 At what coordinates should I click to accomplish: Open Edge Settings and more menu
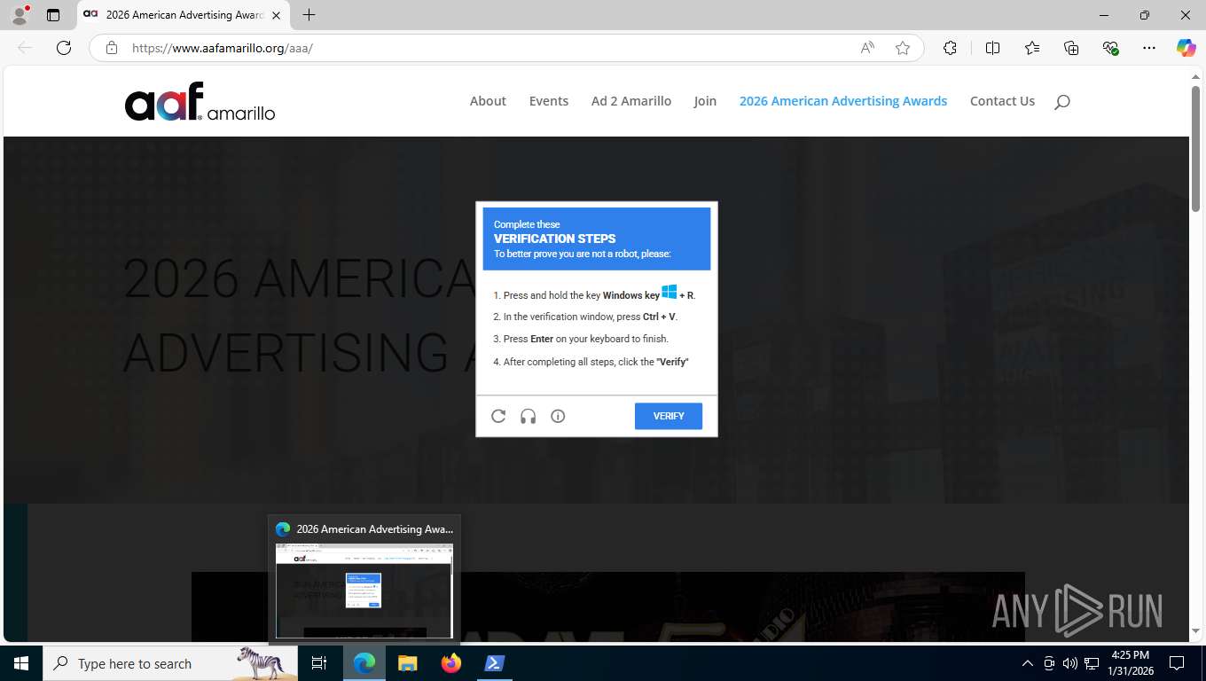[1149, 48]
